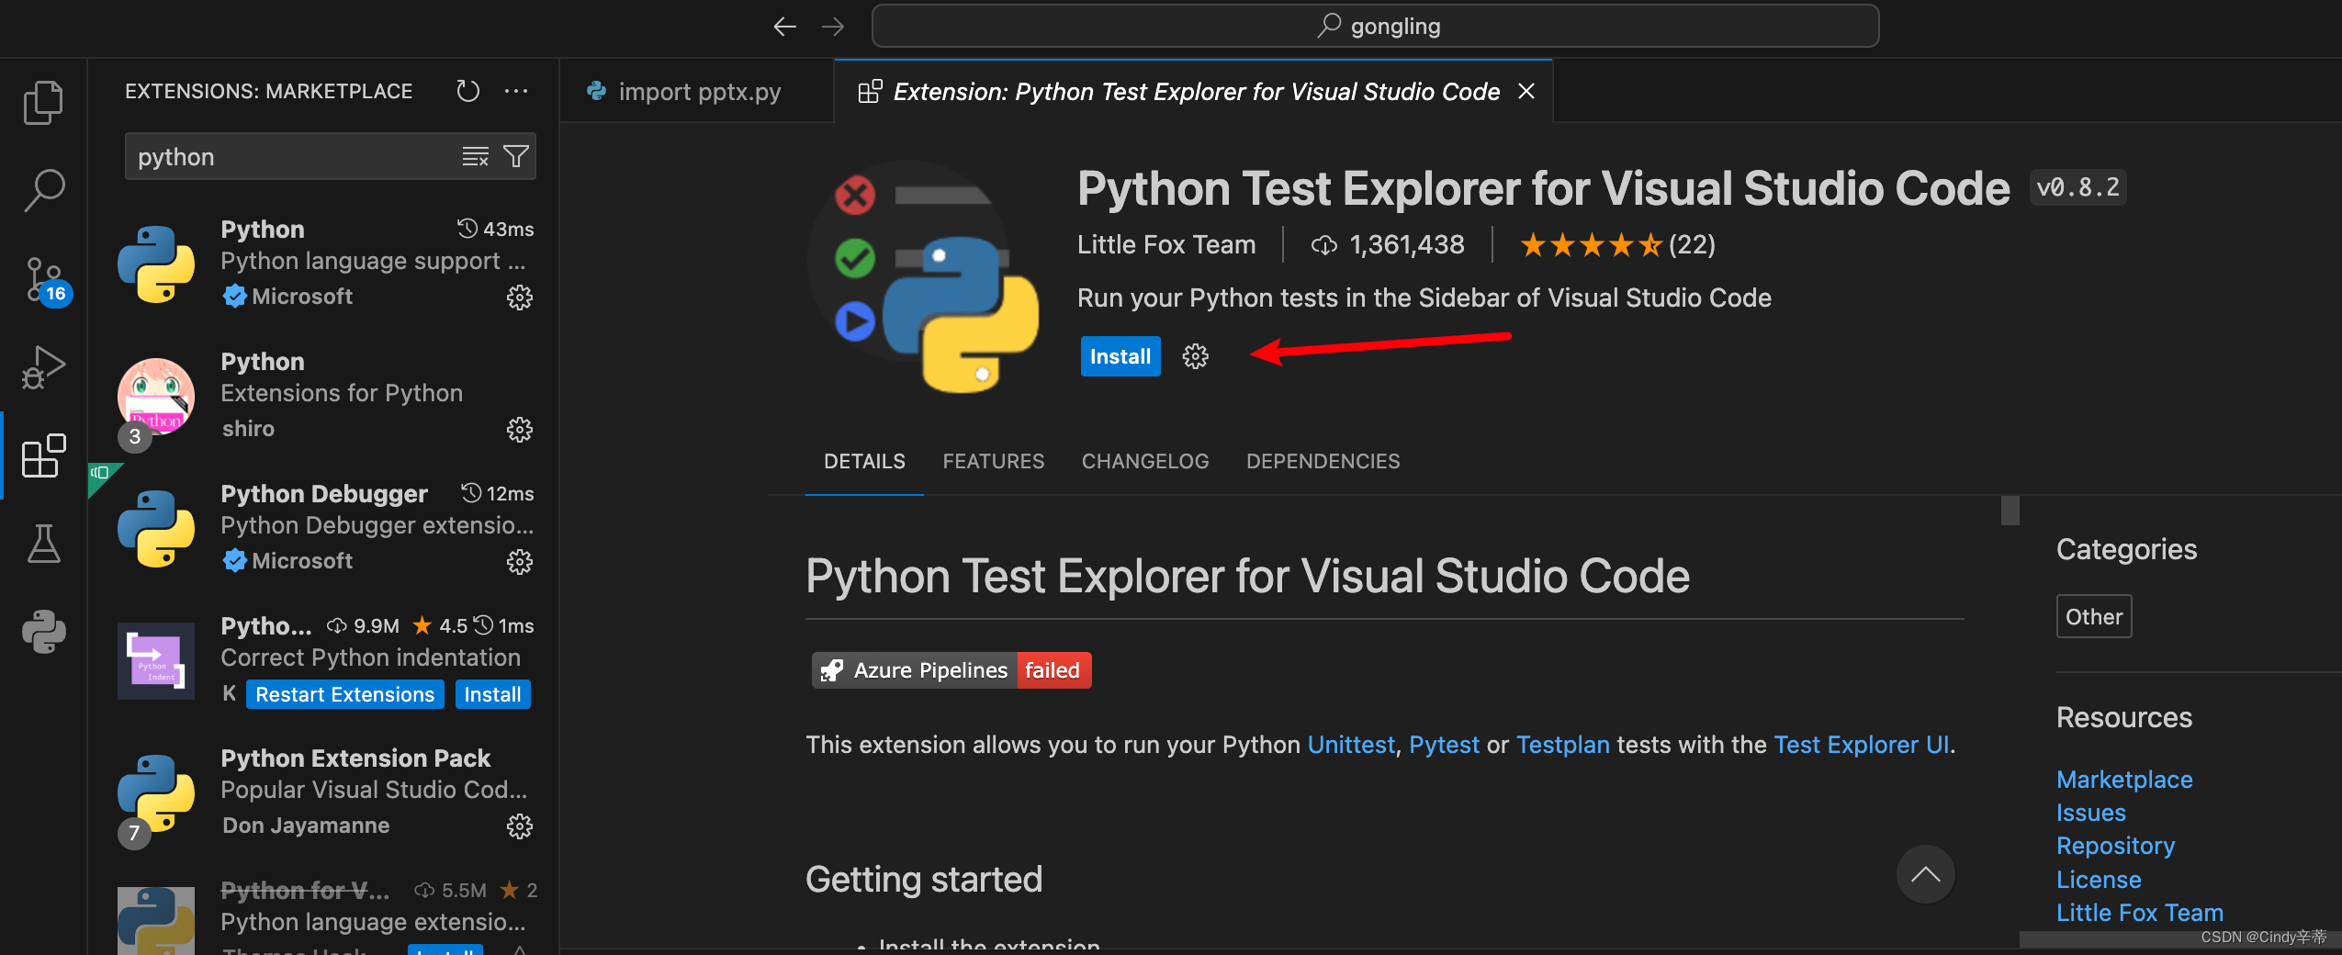Viewport: 2342px width, 955px height.
Task: Open the Search view icon
Action: pyautogui.click(x=43, y=190)
